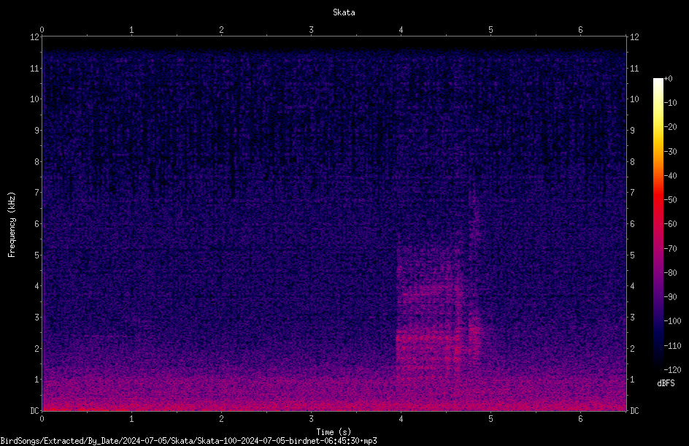Click the '-70' value on the color scale

pyautogui.click(x=670, y=249)
